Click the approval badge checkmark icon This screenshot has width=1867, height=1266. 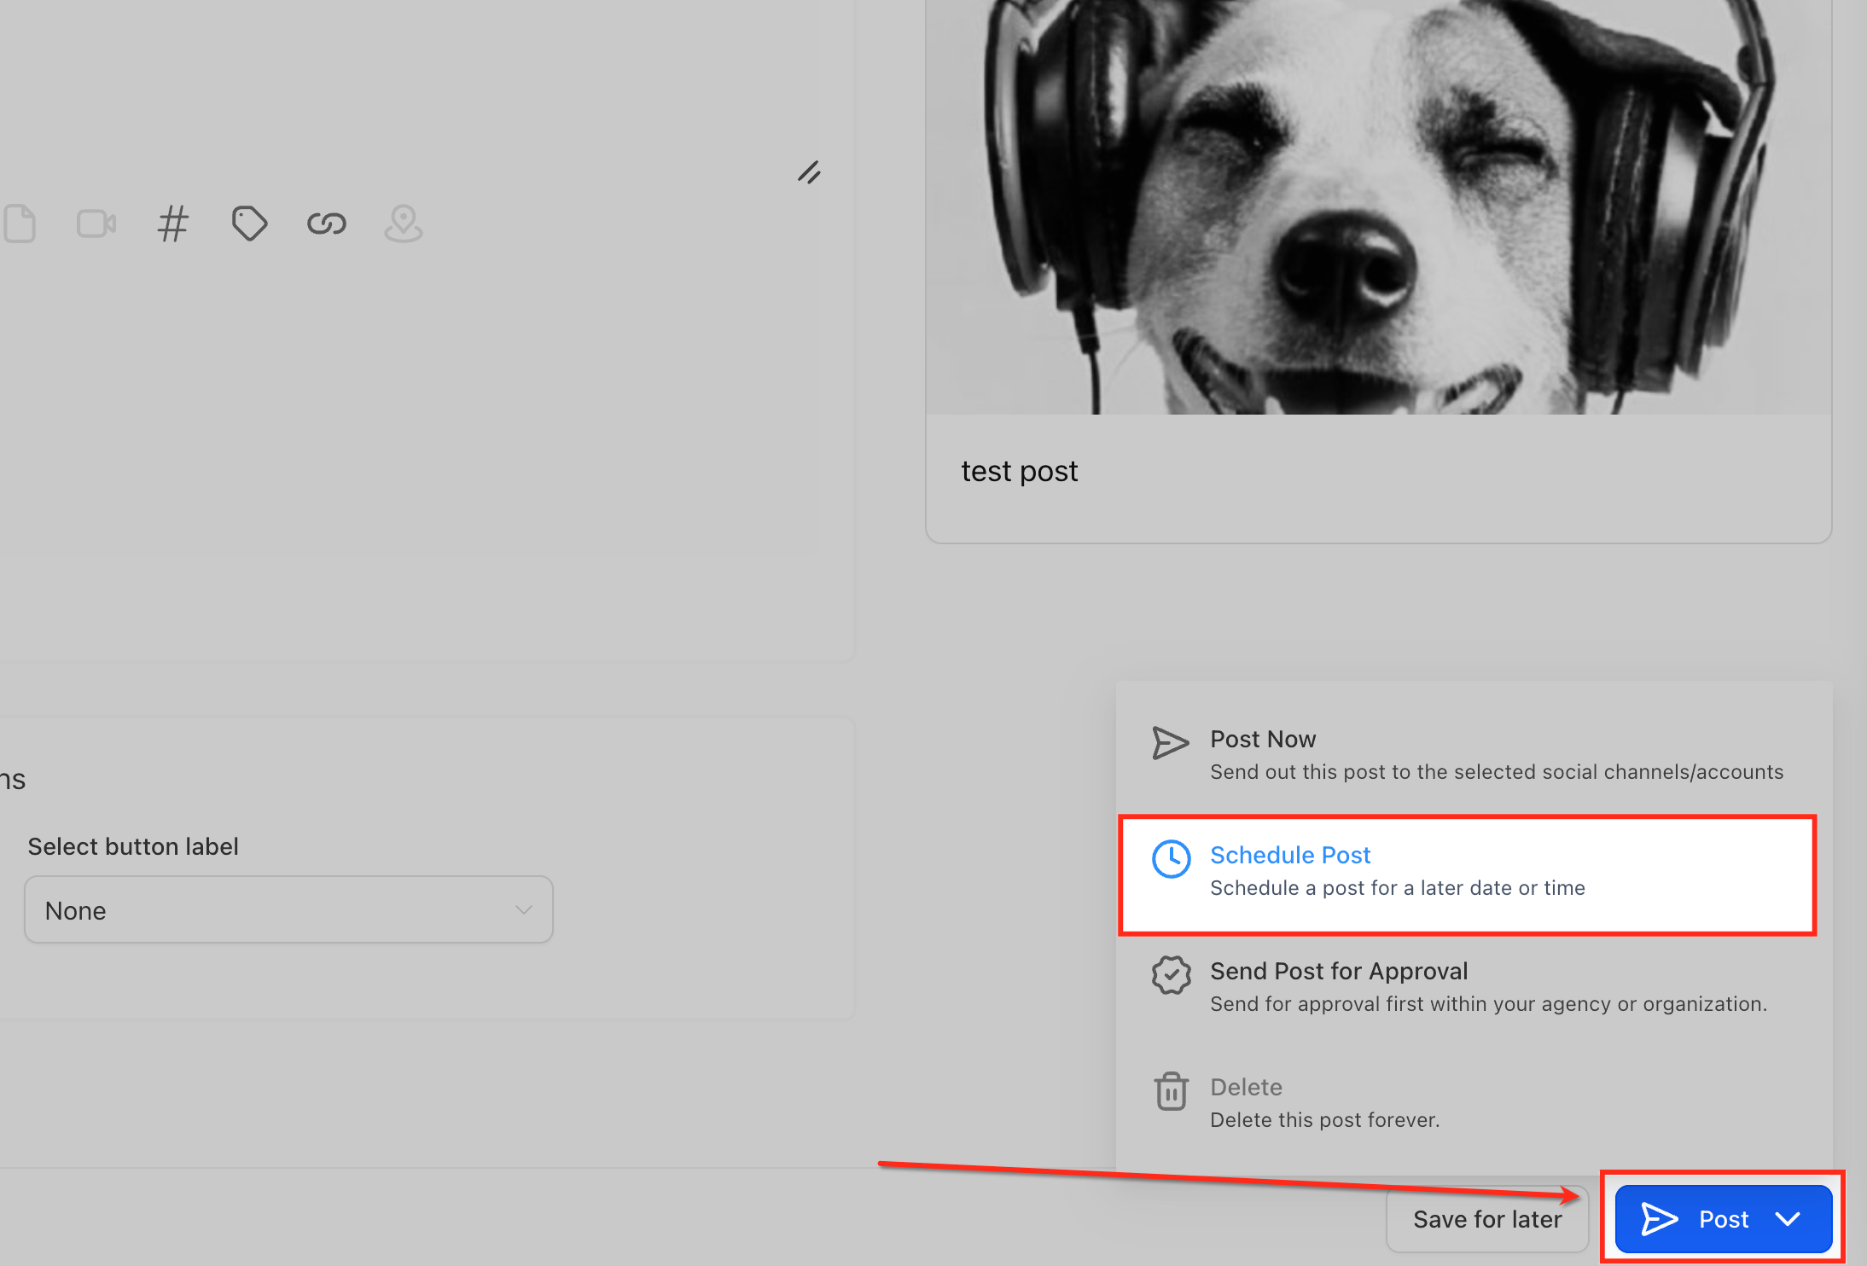click(x=1171, y=975)
